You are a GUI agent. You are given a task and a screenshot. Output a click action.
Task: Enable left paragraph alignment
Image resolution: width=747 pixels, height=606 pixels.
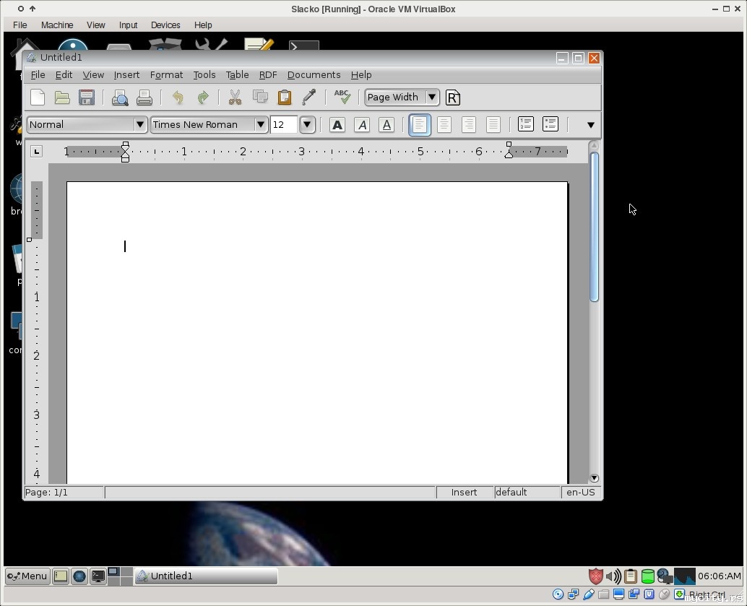point(420,125)
